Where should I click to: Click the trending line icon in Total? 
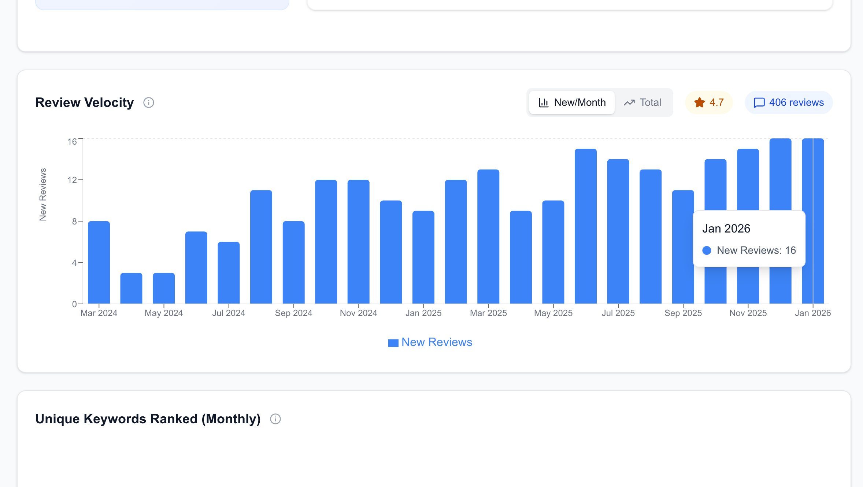click(x=629, y=103)
